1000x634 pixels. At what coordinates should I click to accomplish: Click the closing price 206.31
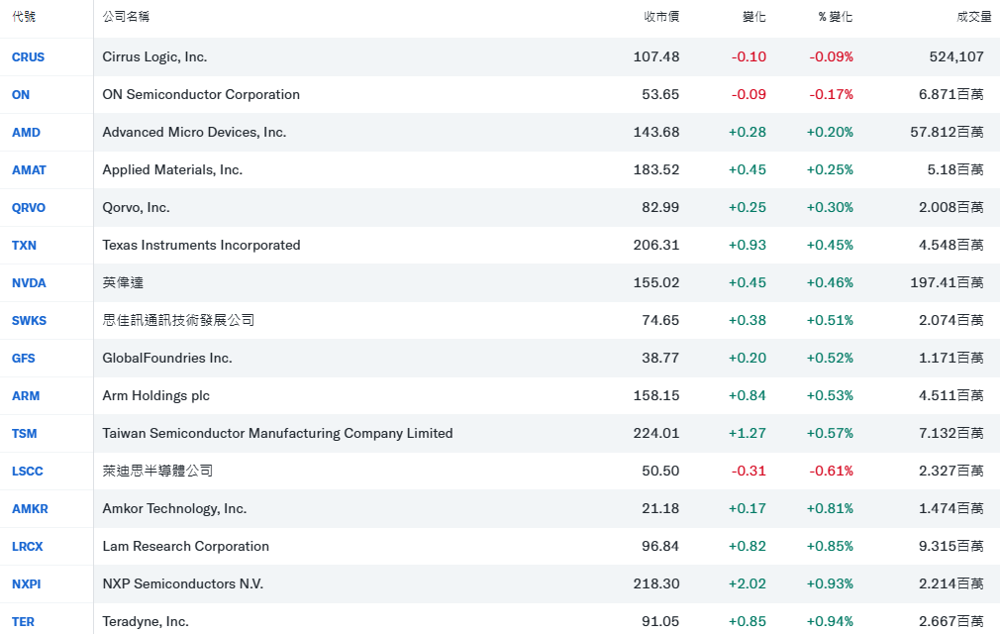coord(656,245)
